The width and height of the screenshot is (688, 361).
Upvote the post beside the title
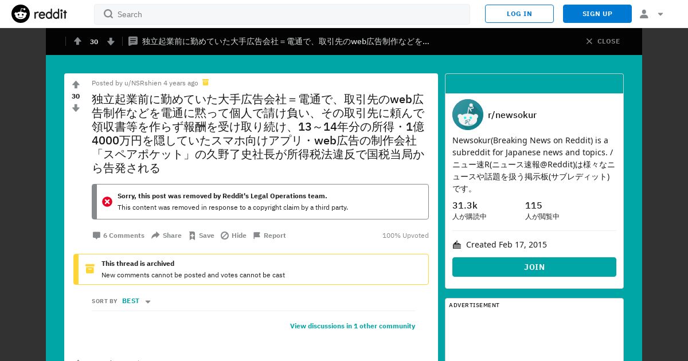click(76, 85)
